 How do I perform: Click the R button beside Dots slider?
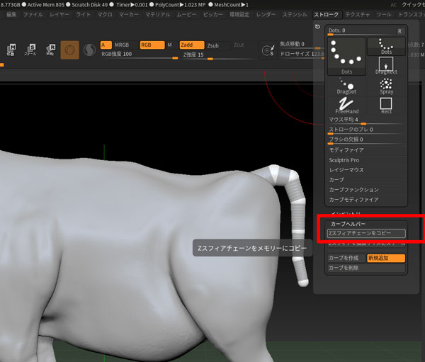(399, 31)
